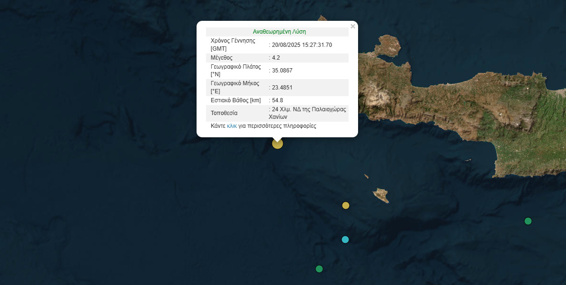566x285 pixels.
Task: Select the green earthquake marker on the far right
Action: (x=528, y=221)
